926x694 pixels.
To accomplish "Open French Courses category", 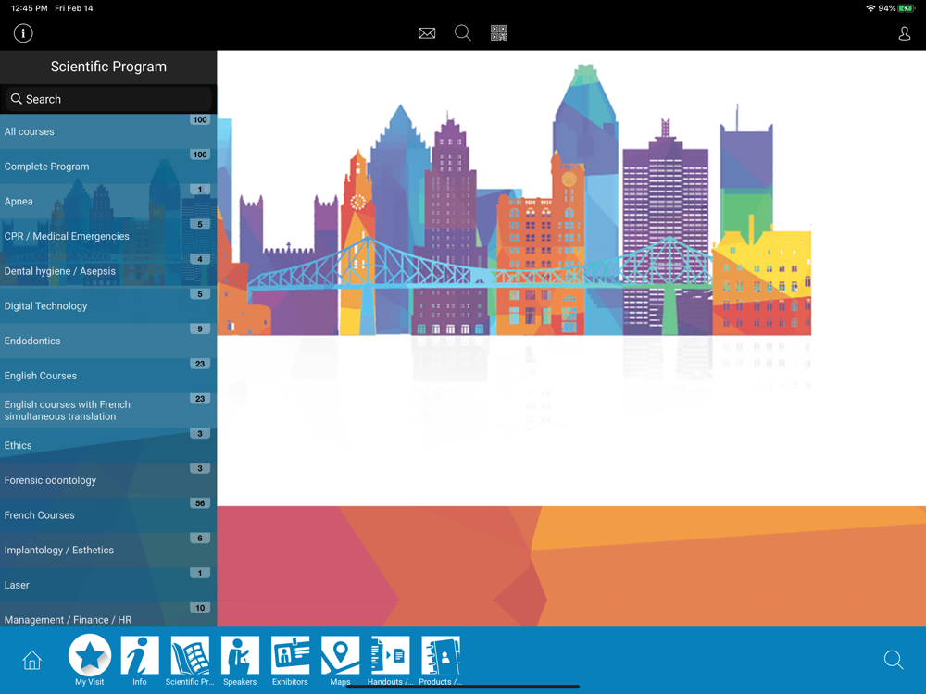I will pos(108,514).
